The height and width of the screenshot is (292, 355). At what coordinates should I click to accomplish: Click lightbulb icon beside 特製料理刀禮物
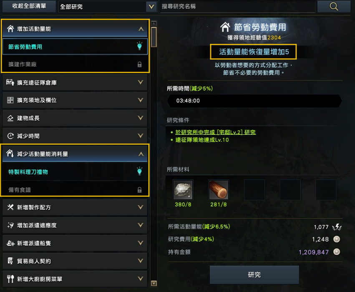pyautogui.click(x=139, y=171)
